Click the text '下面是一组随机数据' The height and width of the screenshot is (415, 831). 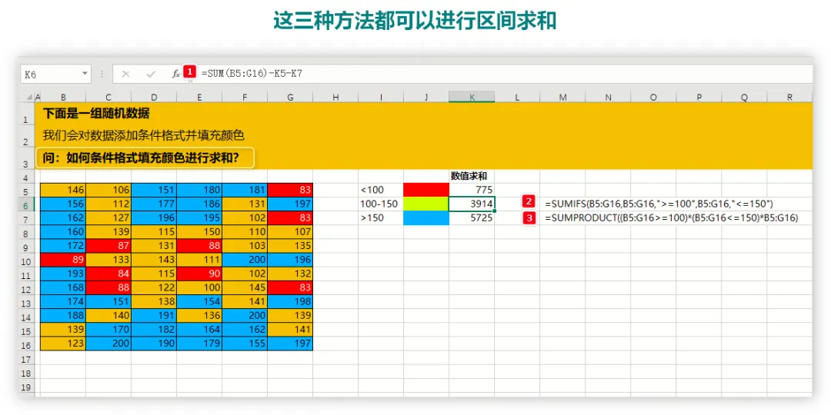(x=96, y=114)
